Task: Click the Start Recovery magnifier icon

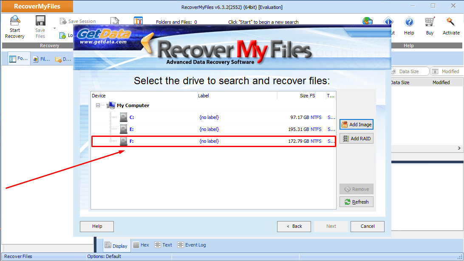Action: [15, 21]
